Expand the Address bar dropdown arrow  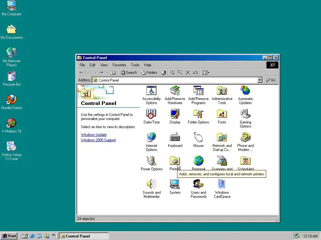(260, 80)
